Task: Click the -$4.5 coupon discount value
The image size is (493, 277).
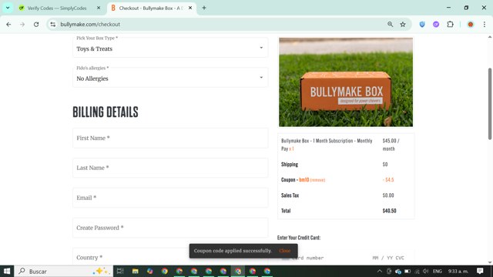Action: [388, 179]
